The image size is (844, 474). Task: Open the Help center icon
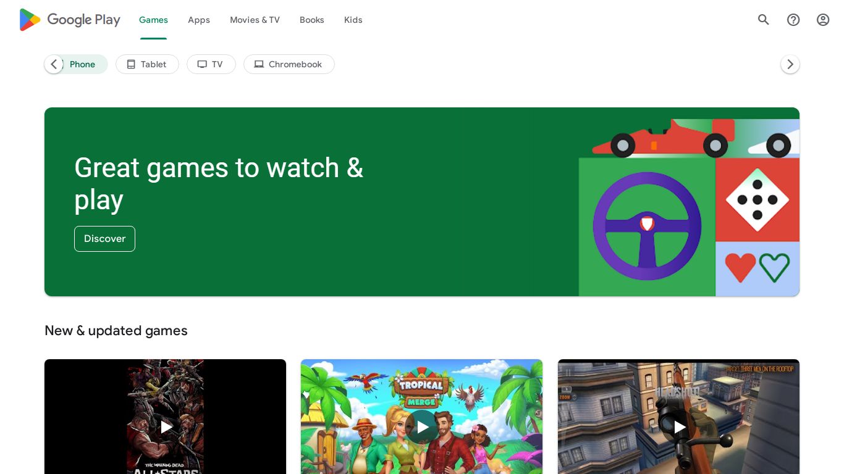coord(793,20)
